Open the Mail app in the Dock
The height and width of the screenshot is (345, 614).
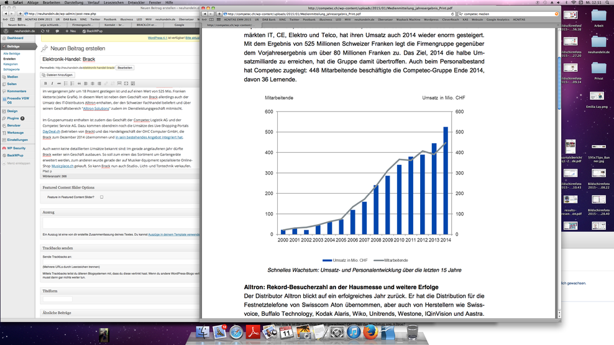click(x=219, y=332)
